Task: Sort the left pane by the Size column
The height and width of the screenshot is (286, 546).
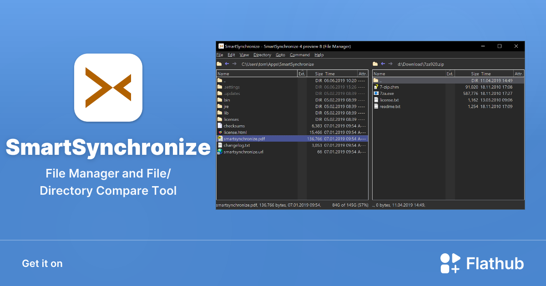Action: 318,73
